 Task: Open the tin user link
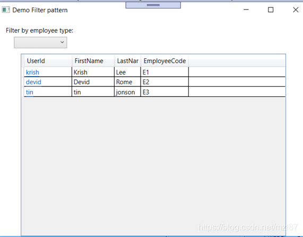(x=29, y=92)
